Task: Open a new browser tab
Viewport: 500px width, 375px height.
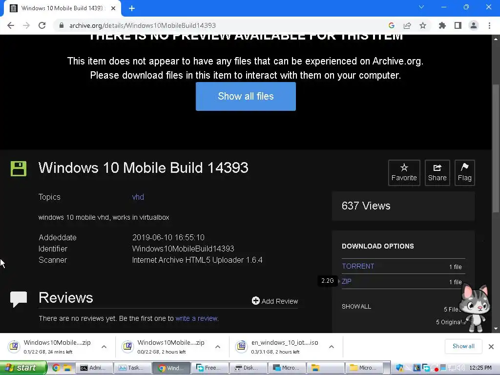Action: [x=132, y=9]
